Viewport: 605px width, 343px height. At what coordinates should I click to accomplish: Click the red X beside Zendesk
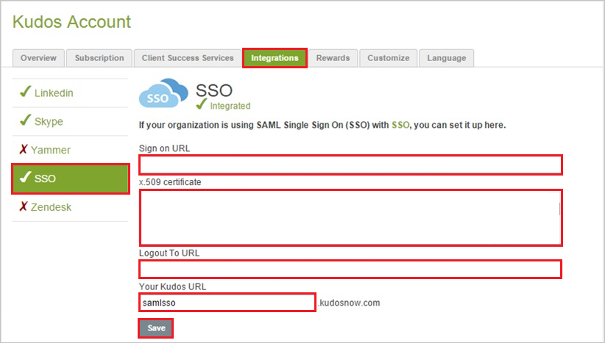(x=23, y=206)
